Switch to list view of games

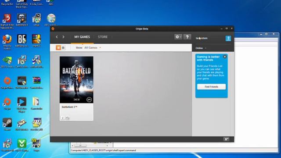(x=63, y=48)
